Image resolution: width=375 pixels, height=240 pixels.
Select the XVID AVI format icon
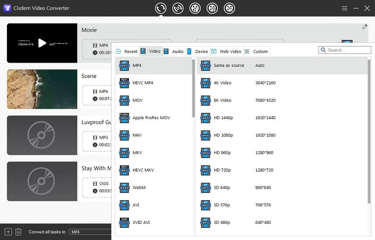(x=124, y=222)
